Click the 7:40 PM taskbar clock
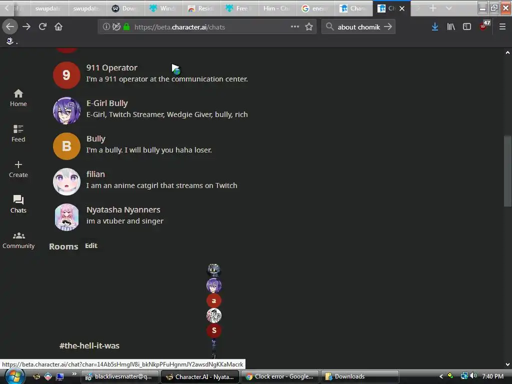The width and height of the screenshot is (512, 384). click(x=493, y=376)
